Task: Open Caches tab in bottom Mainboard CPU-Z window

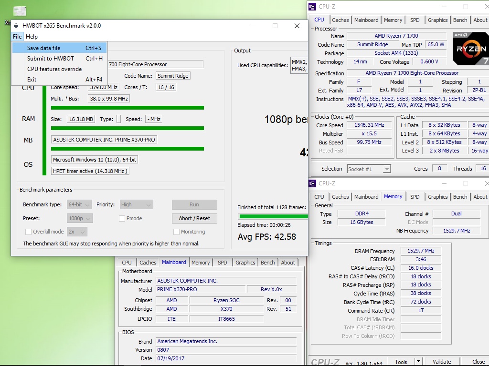Action: [148, 263]
